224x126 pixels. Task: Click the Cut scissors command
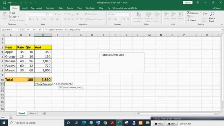[x=12, y=13]
